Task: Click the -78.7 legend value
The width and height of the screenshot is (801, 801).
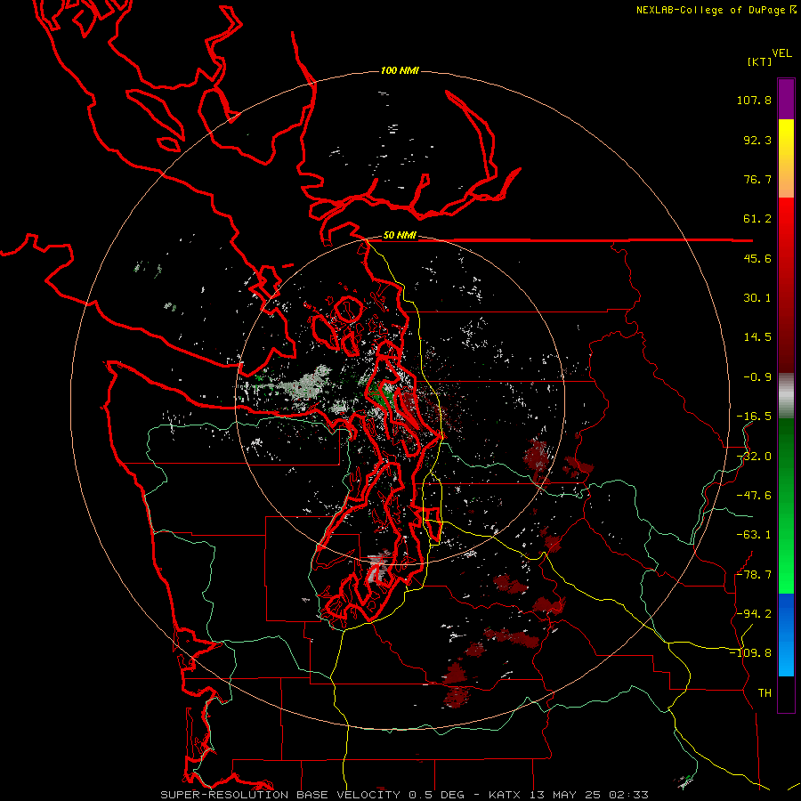Action: [x=754, y=575]
